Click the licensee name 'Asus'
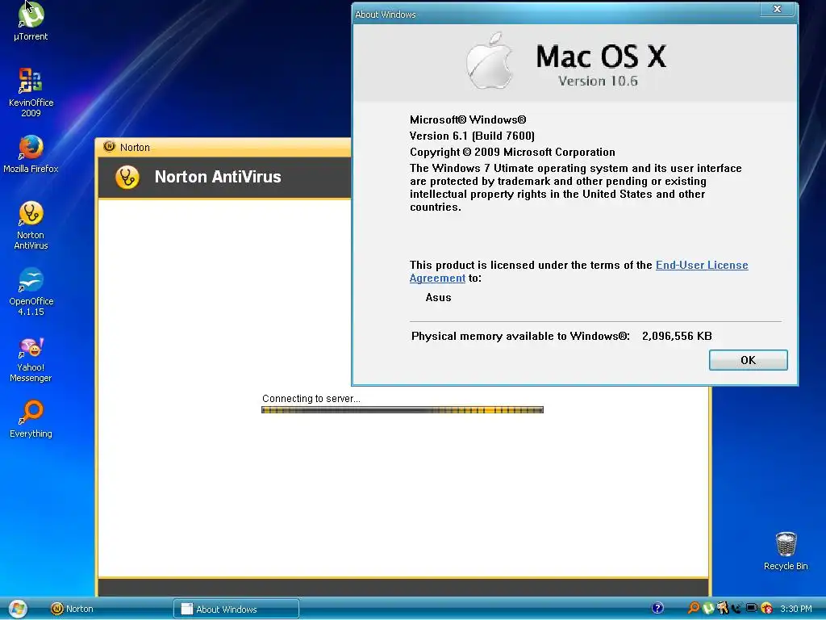Screen dimensions: 826x620 tap(438, 297)
